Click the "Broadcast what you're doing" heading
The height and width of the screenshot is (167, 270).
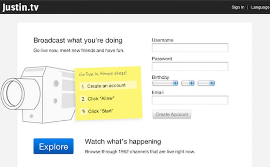(x=78, y=41)
